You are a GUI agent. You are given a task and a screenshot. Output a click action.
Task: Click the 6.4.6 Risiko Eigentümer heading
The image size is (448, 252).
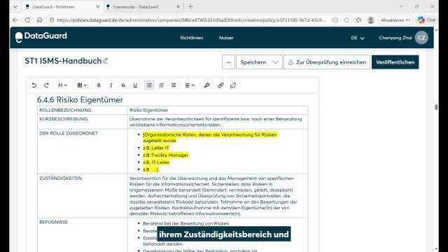click(80, 99)
